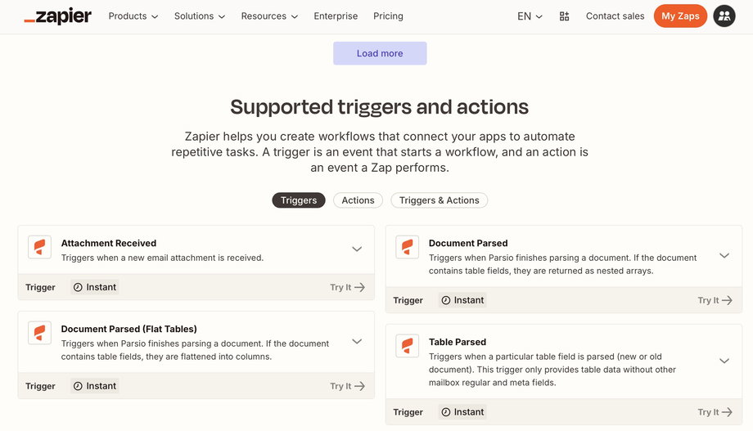Click Instant clock icon under Attachment Received

tap(78, 287)
